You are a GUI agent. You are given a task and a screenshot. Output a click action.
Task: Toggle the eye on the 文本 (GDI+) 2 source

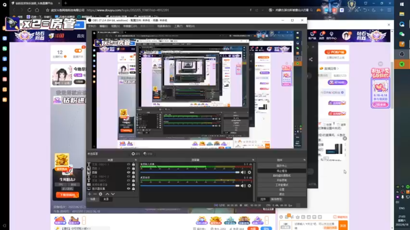pos(129,176)
